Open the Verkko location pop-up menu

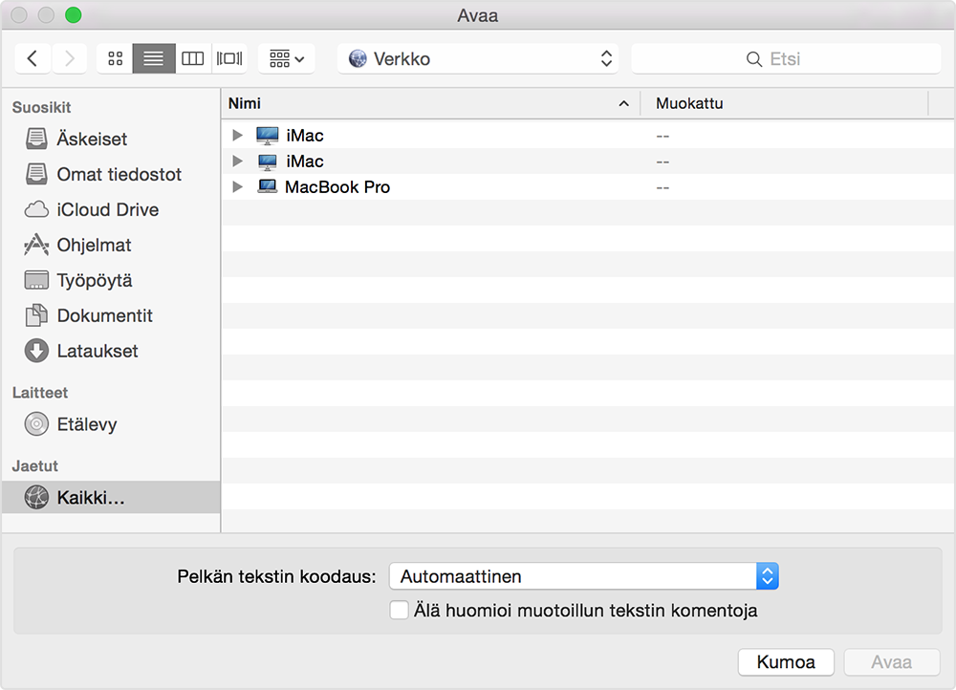click(x=478, y=58)
